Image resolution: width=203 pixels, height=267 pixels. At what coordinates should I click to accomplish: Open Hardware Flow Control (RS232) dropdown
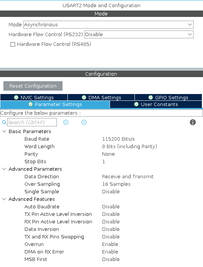click(139, 34)
